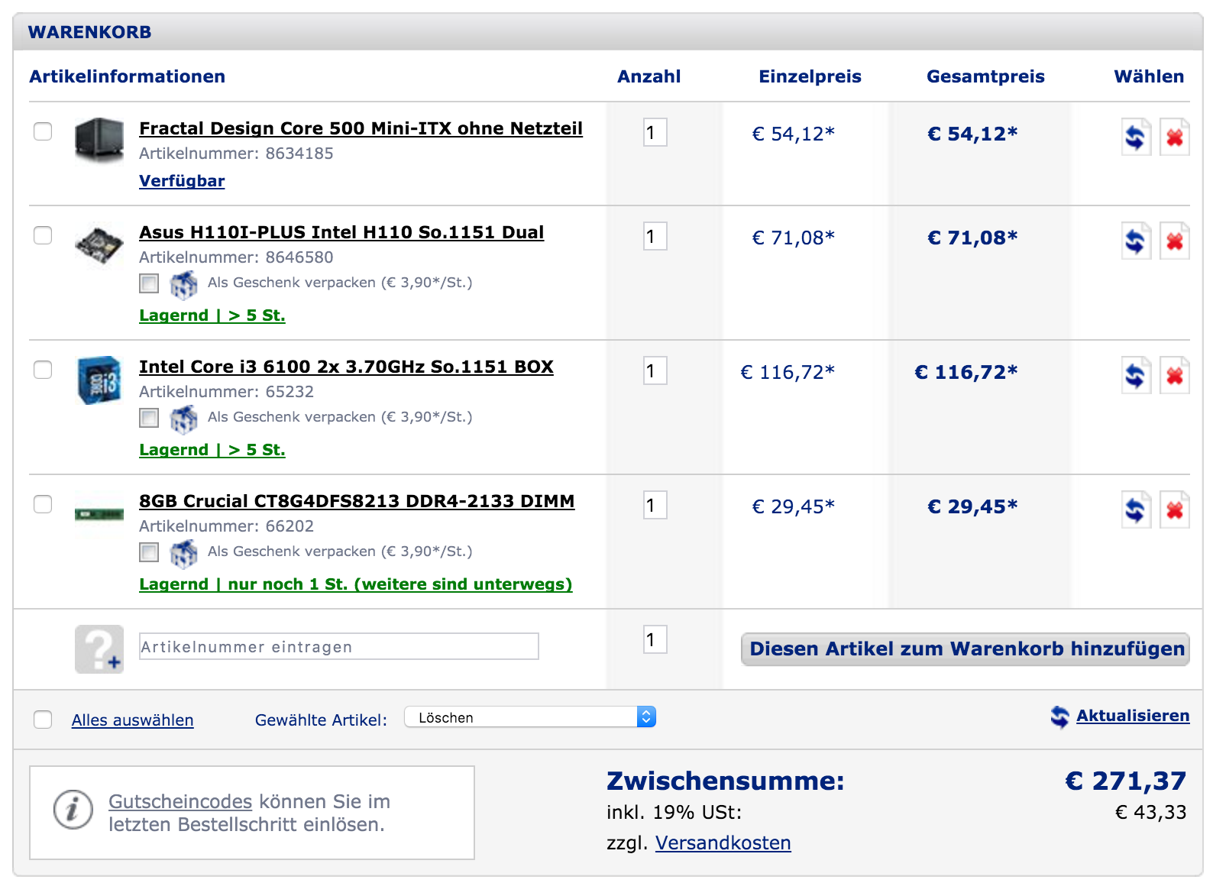Viewport: 1213px width, 883px height.
Task: Check the Alles auswählen checkbox
Action: 43,720
